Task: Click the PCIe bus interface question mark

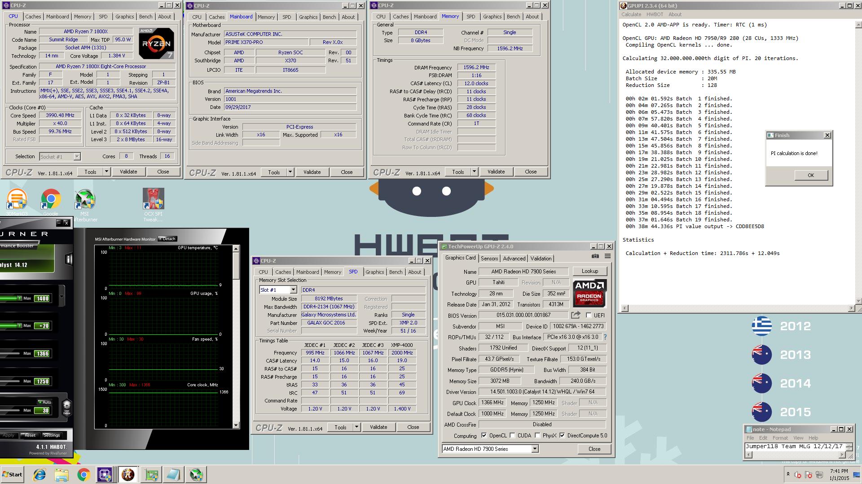Action: 605,337
